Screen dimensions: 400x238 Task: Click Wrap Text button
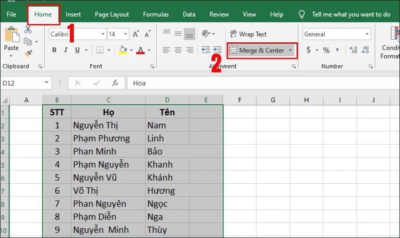tap(248, 34)
